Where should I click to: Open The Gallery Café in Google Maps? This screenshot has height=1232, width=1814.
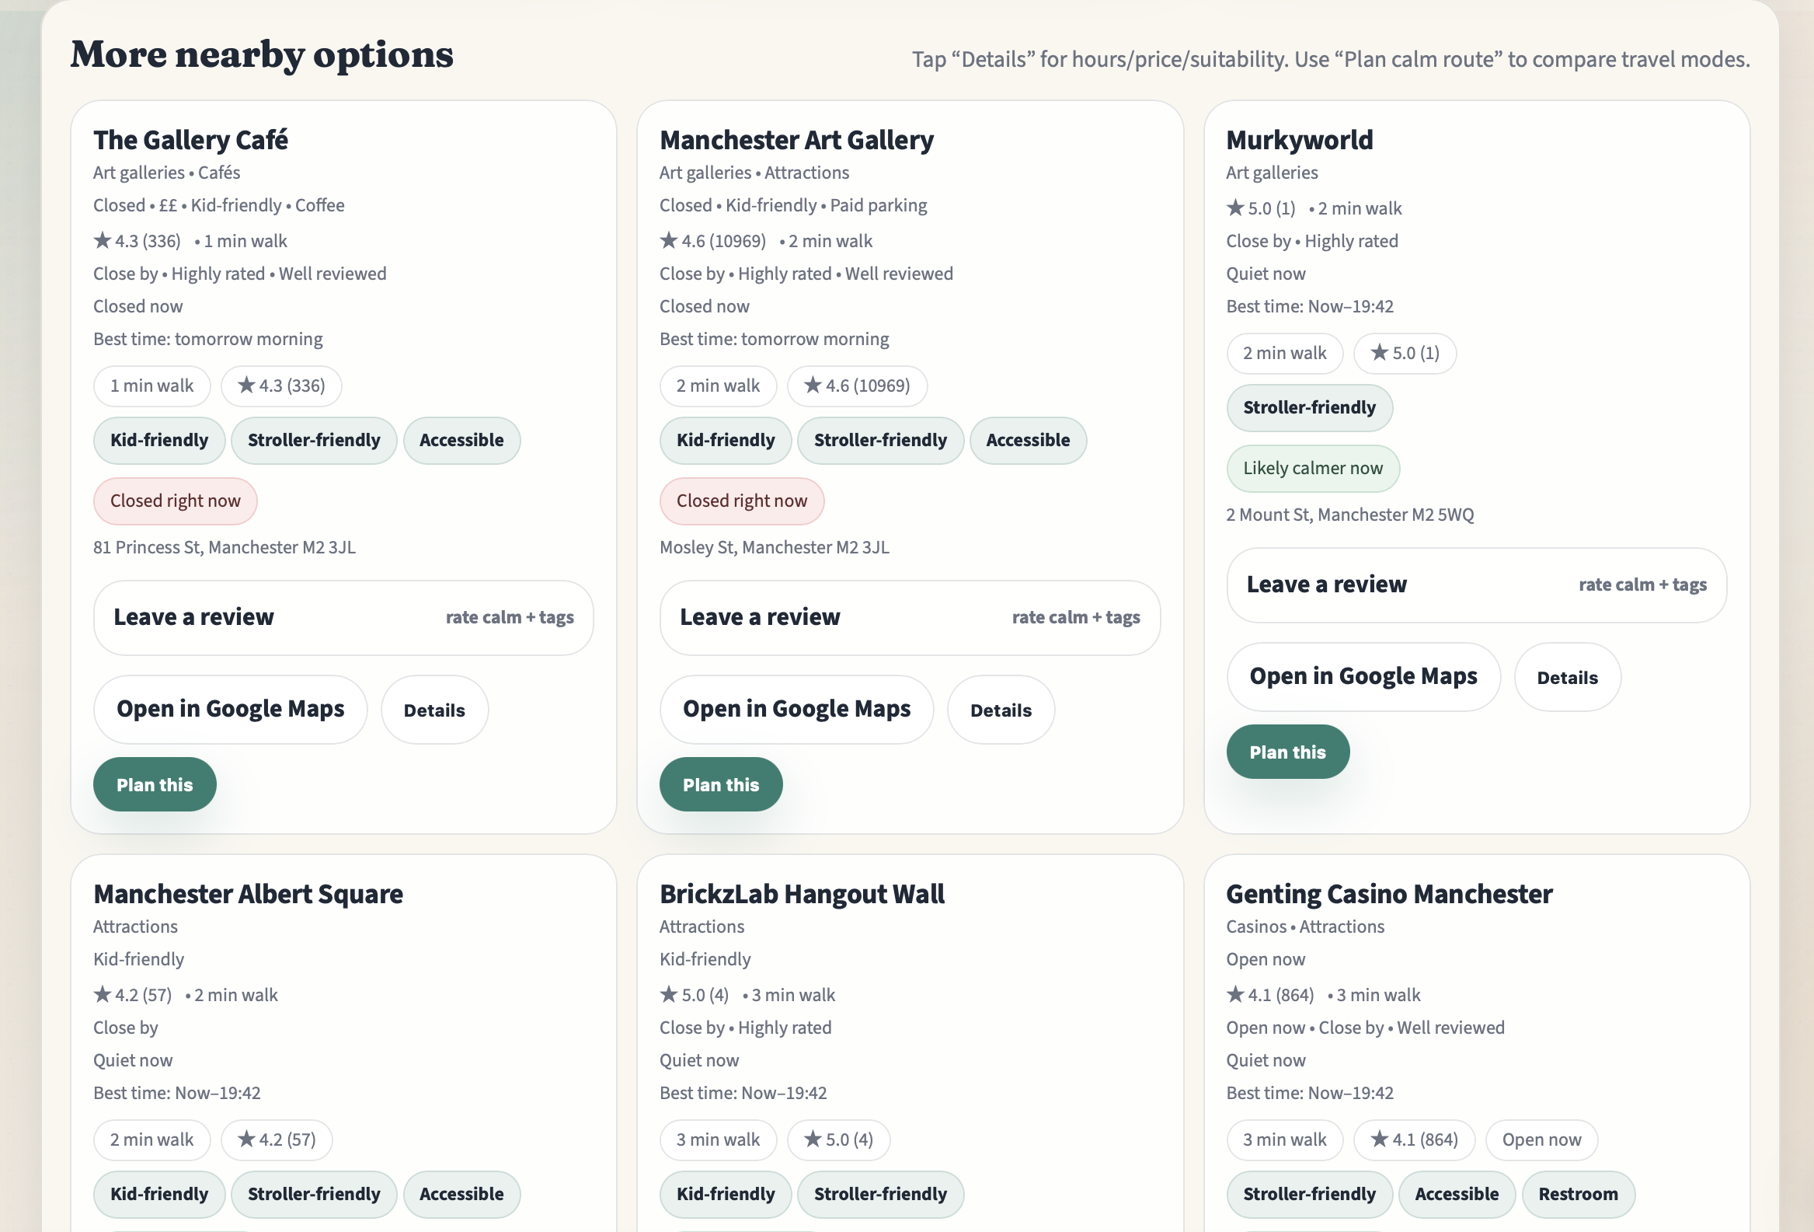pyautogui.click(x=230, y=709)
